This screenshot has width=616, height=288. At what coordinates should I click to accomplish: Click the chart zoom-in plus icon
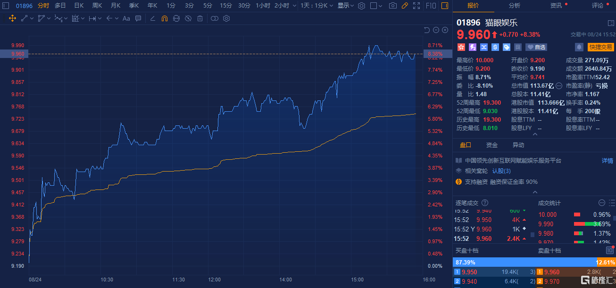444,30
